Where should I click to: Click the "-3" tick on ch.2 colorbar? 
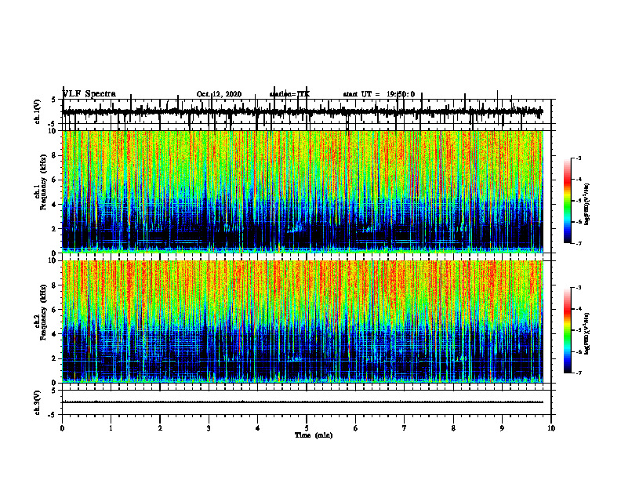(x=579, y=288)
